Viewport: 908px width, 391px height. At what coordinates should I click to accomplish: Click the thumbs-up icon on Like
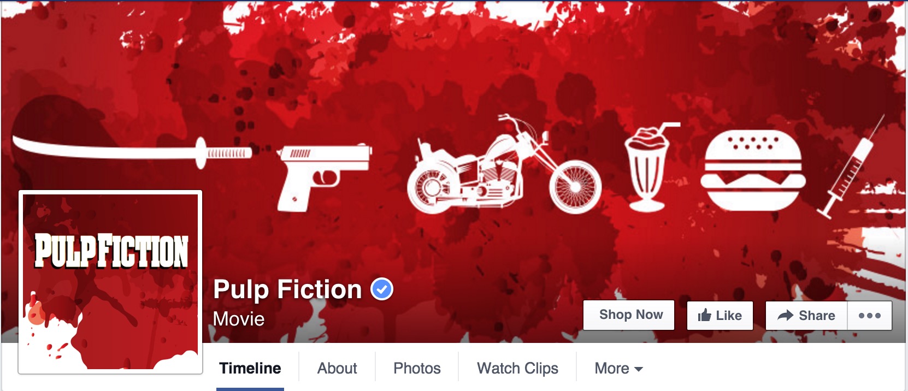704,315
